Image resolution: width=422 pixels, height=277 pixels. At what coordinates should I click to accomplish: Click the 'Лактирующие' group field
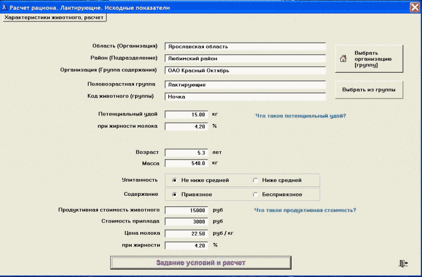245,85
